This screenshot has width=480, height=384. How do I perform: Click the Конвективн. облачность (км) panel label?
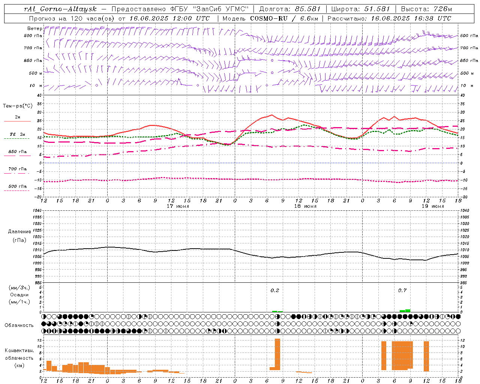coord(19,358)
